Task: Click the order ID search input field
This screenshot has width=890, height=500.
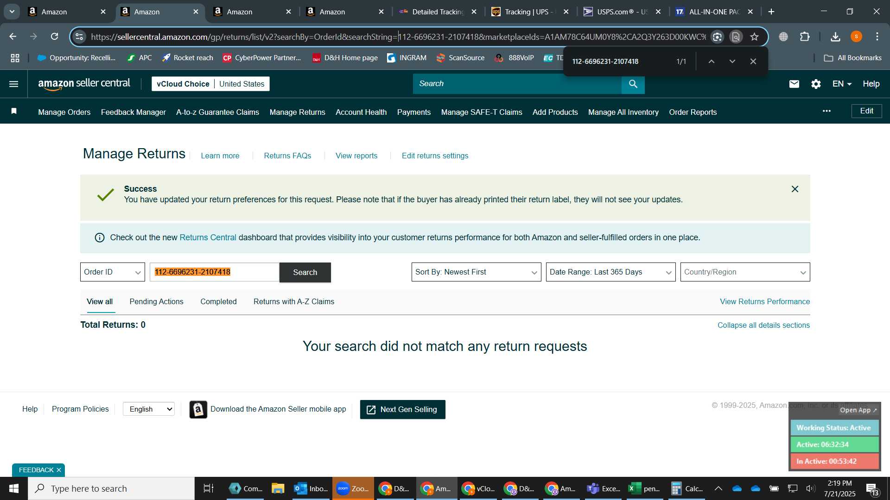Action: coord(215,272)
